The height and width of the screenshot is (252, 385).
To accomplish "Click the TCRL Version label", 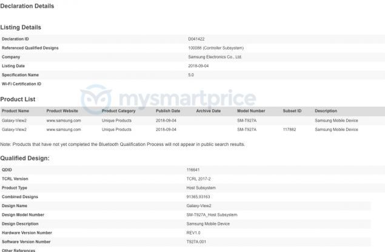I will coord(15,179).
